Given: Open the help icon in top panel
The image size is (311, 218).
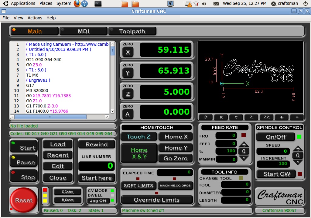Looking at the screenshot, I should pos(84,3).
